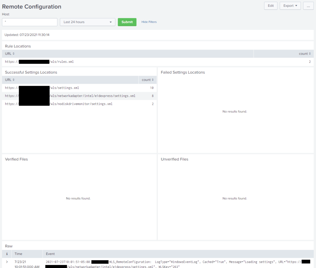Image resolution: width=316 pixels, height=268 pixels.
Task: Click the Event column header in Raw
Action: [x=50, y=254]
